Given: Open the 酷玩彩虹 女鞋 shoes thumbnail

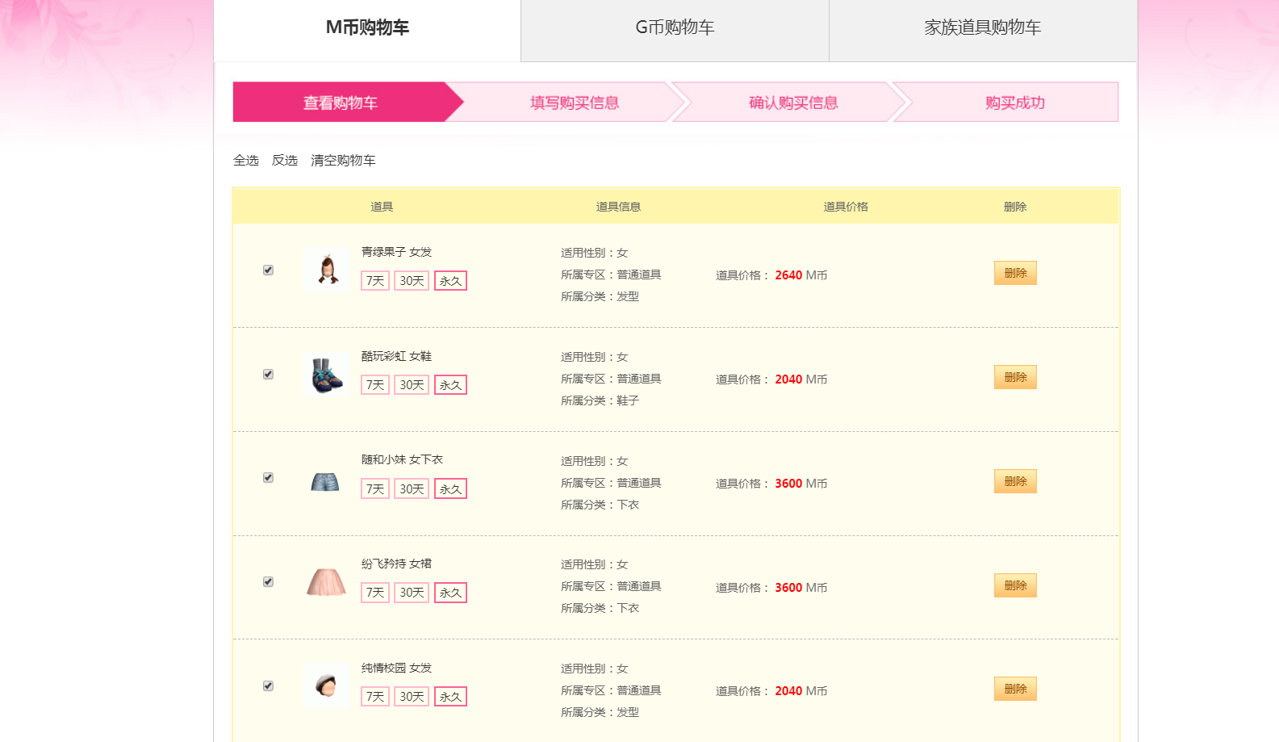Looking at the screenshot, I should click(x=327, y=374).
